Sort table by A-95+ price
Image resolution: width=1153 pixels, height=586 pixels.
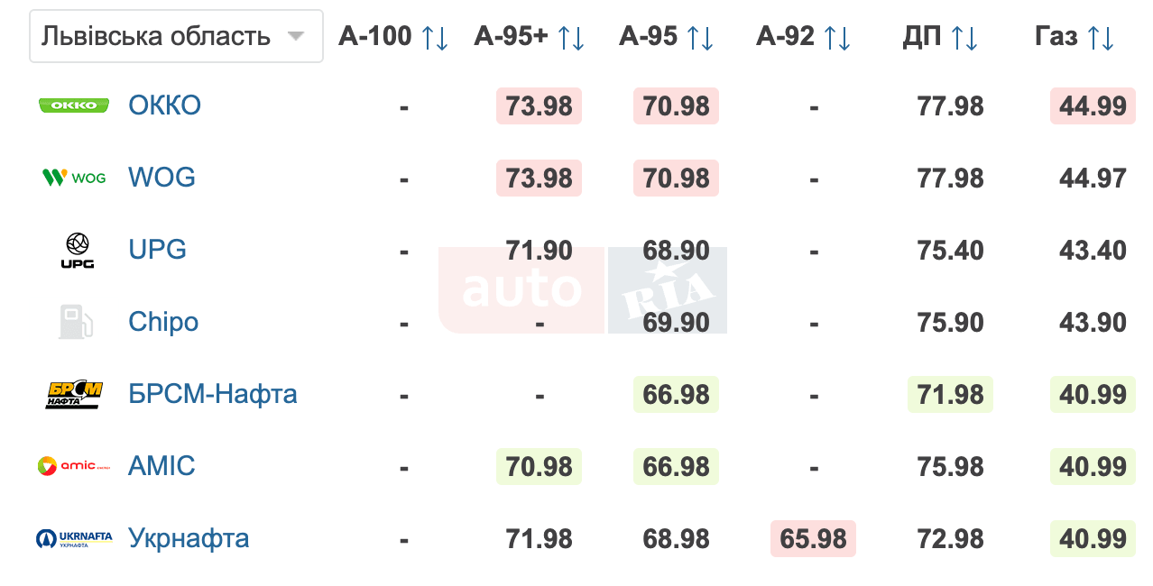tap(571, 37)
